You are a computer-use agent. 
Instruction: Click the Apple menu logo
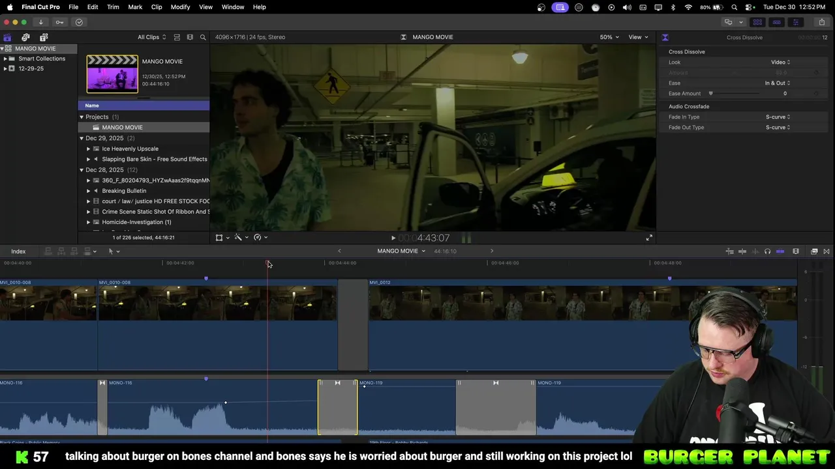(10, 7)
